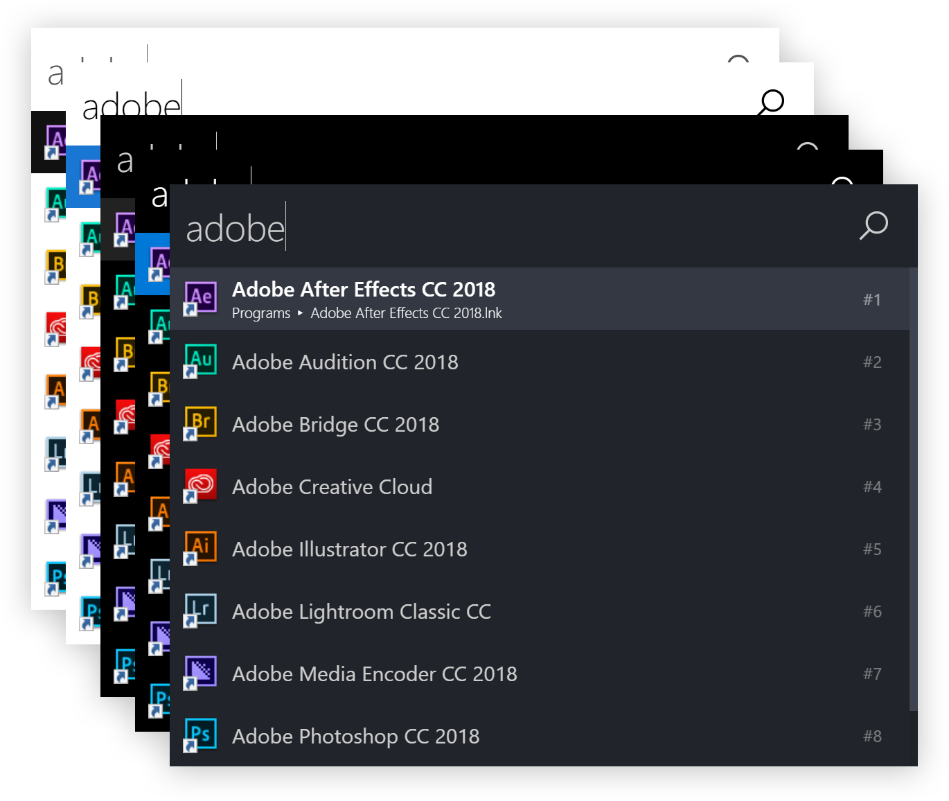The width and height of the screenshot is (949, 801).
Task: Click the '#4' shortcut label beside Creative Cloud
Action: click(872, 486)
